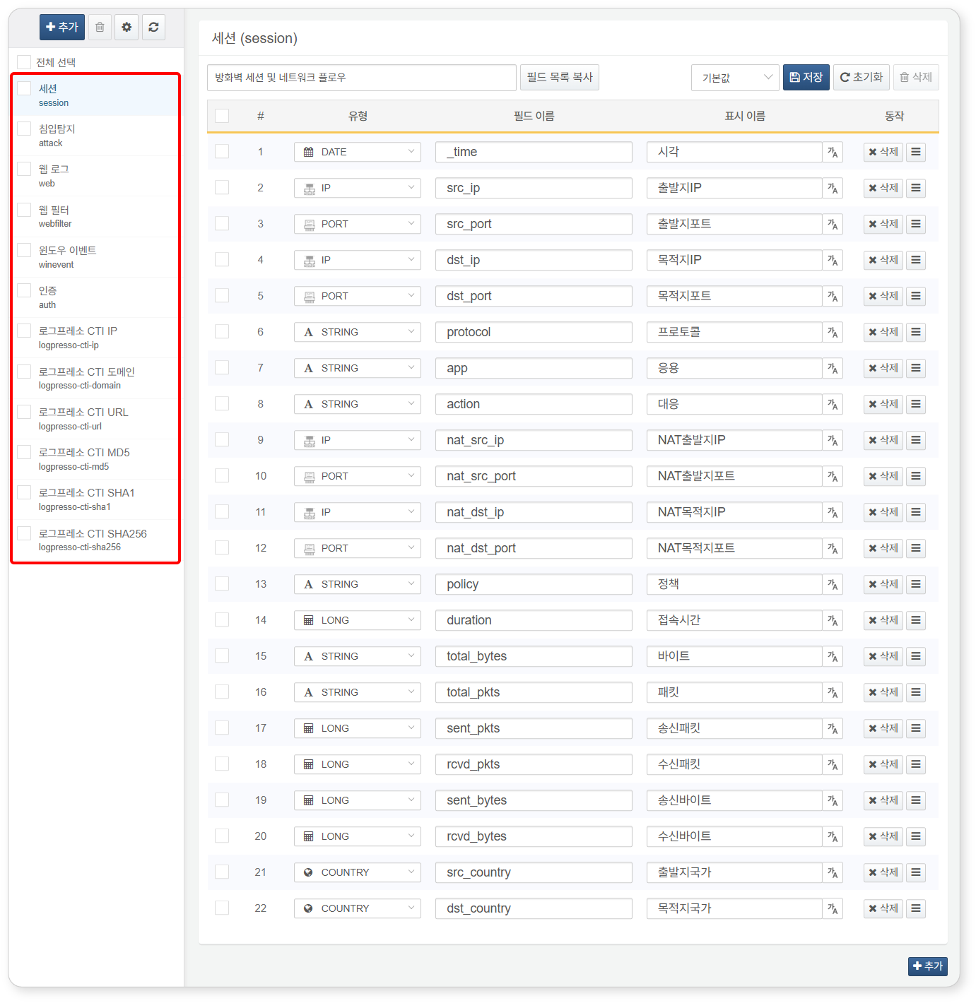Click translate icon for src_ip row
Viewport: 976px width, 1003px height.
click(833, 188)
